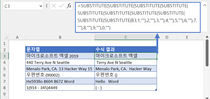Select header cell '수식 결과'

126,49
